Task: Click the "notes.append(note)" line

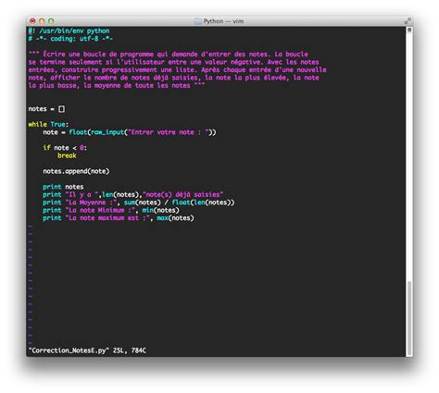Action: [x=76, y=171]
